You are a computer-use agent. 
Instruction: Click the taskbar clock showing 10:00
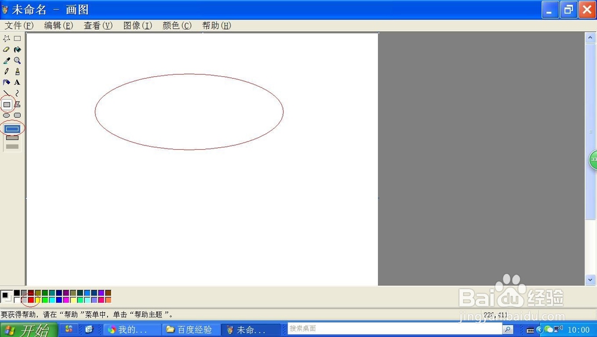(x=578, y=329)
